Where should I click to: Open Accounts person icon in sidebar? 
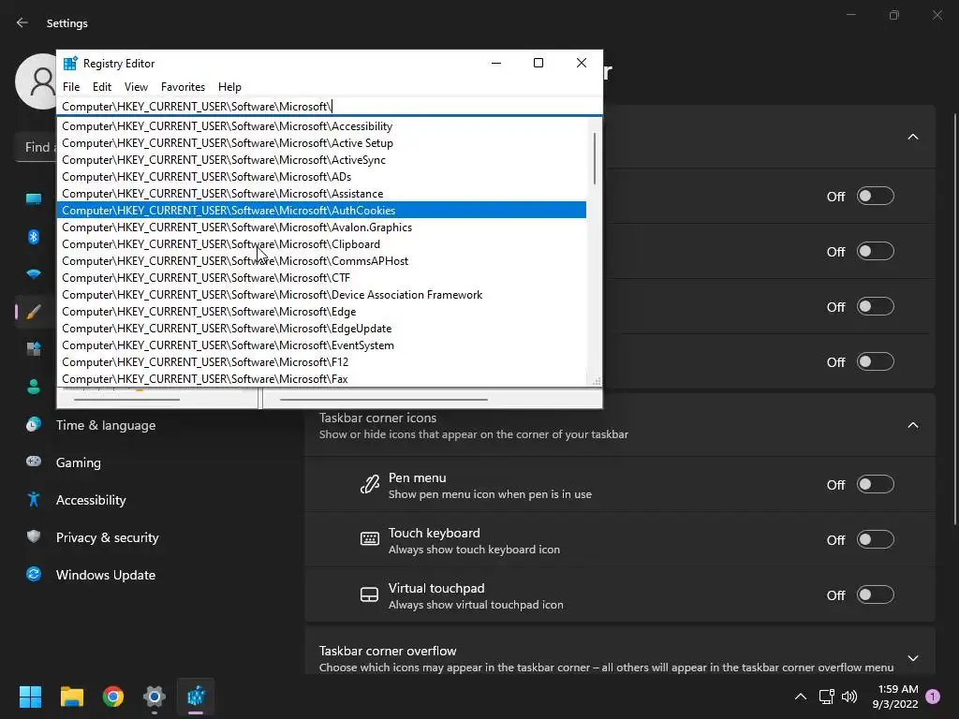point(34,387)
